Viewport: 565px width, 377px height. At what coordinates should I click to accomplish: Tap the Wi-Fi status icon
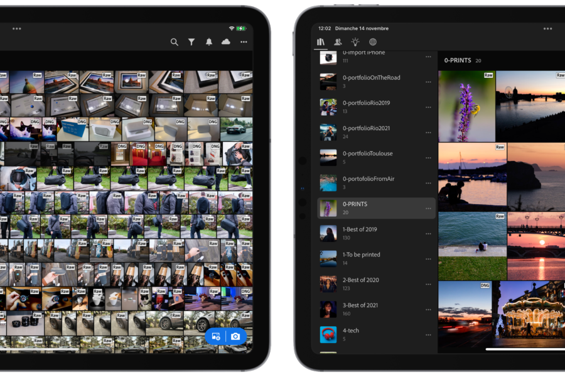coord(232,28)
